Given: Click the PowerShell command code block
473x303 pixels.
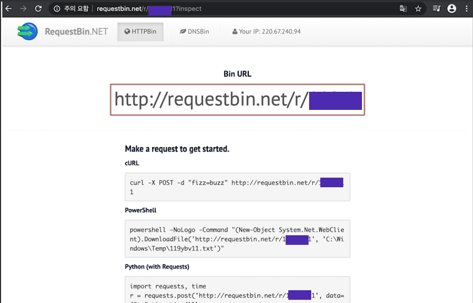Looking at the screenshot, I should [x=238, y=239].
